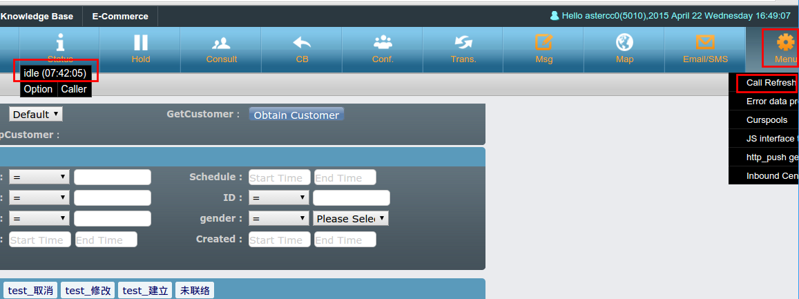Click the CB callback arrow icon

click(x=302, y=43)
